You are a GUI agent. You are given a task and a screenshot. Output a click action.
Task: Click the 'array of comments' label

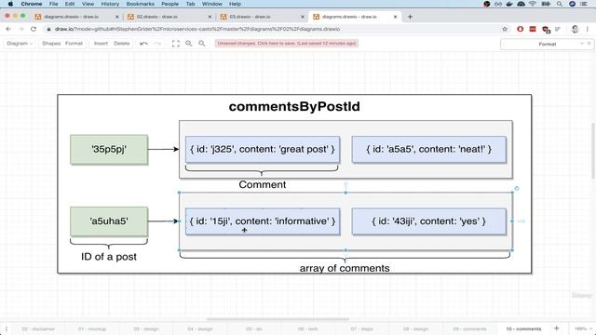(x=345, y=268)
